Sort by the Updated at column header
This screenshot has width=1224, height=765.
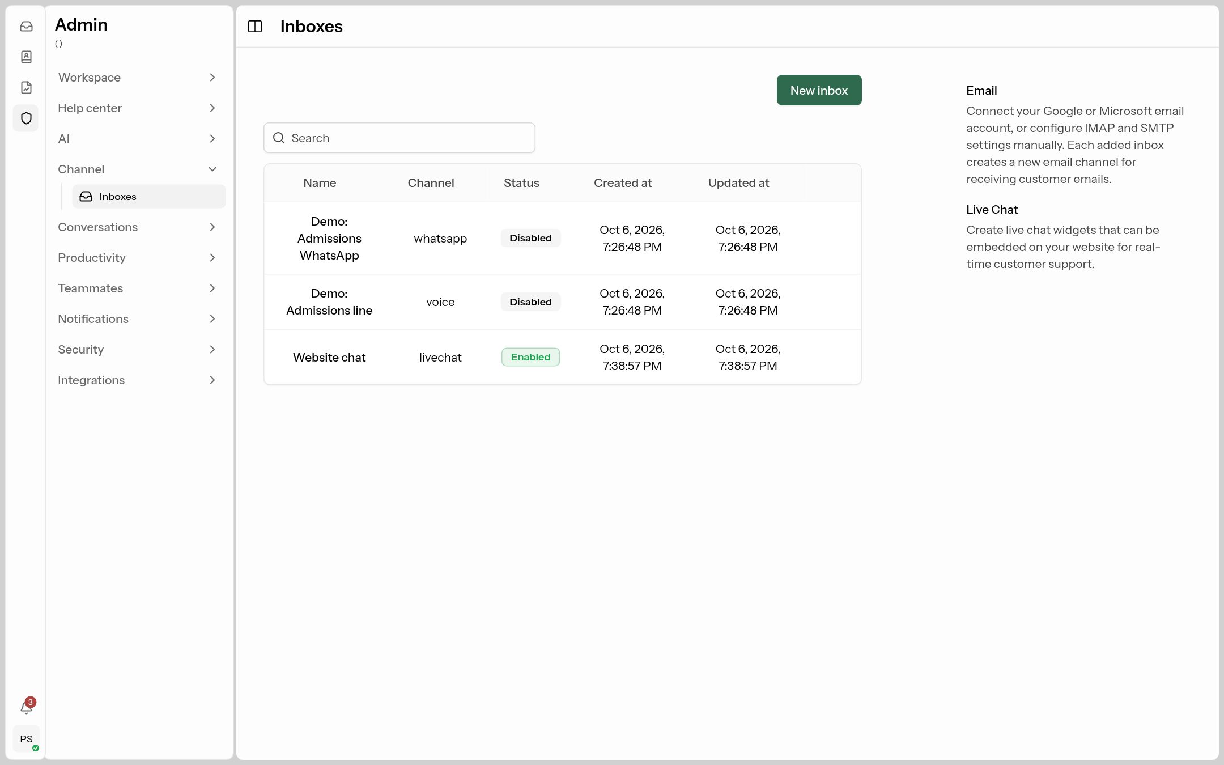coord(738,182)
